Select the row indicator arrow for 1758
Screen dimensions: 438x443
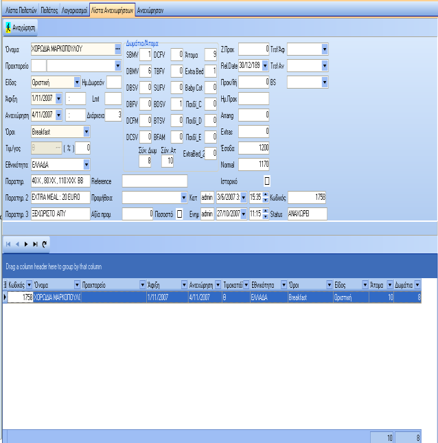click(x=5, y=297)
